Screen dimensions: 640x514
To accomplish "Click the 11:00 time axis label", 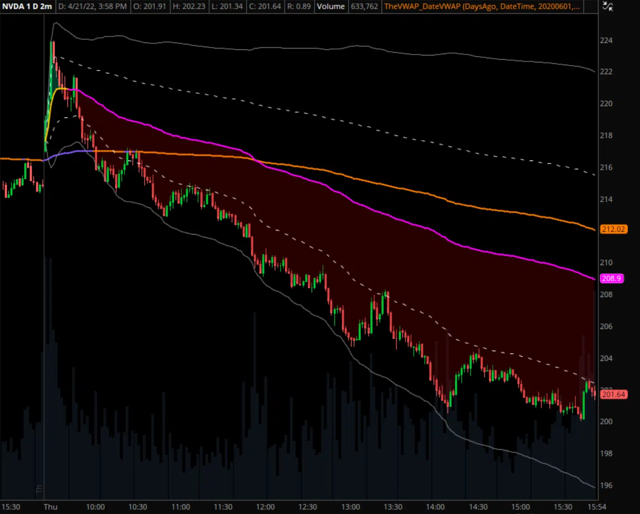I will click(x=180, y=507).
